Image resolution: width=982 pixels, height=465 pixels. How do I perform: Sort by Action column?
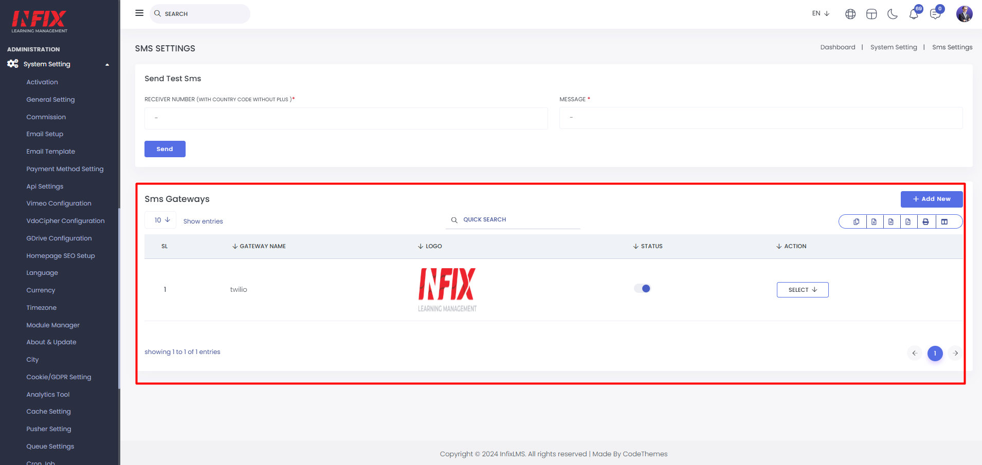point(791,246)
